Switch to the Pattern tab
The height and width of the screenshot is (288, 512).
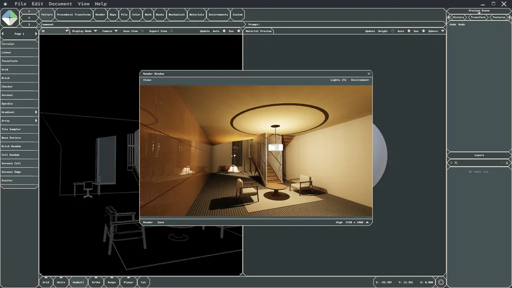pyautogui.click(x=47, y=15)
